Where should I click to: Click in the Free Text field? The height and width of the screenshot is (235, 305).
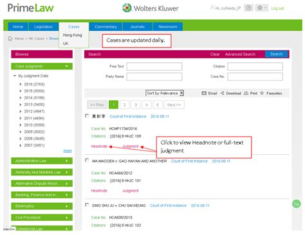(x=154, y=66)
